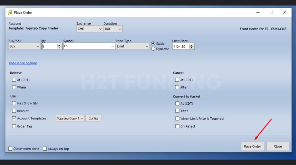Enable Convert to Market After checkbox
Viewport: 296px width, 165px height.
(x=177, y=111)
